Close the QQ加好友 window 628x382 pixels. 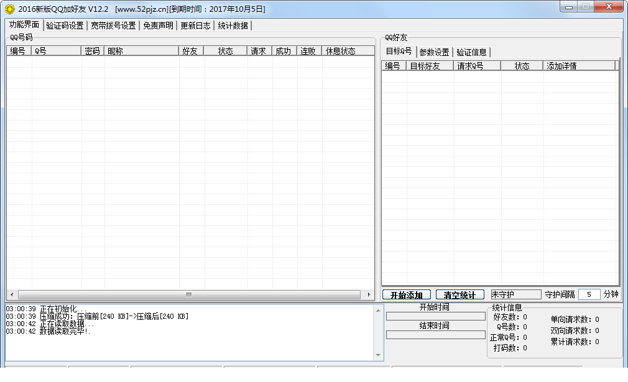tap(609, 6)
